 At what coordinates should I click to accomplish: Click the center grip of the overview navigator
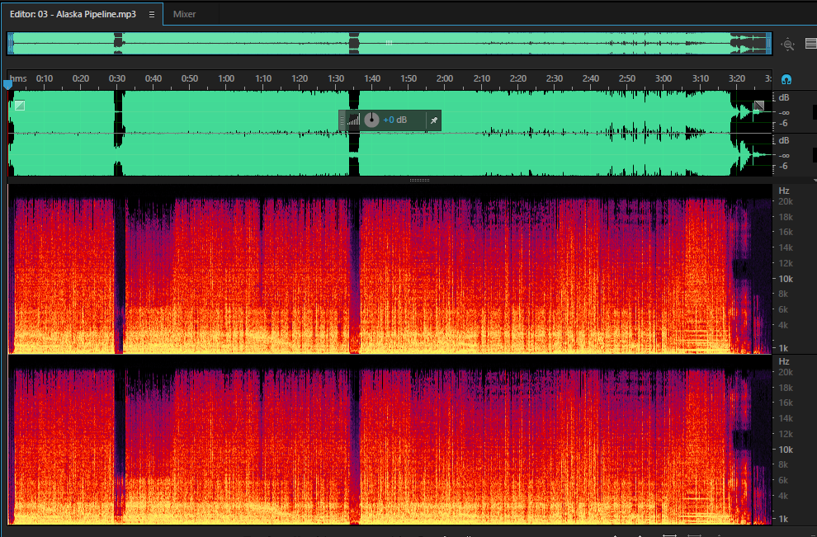pyautogui.click(x=390, y=43)
